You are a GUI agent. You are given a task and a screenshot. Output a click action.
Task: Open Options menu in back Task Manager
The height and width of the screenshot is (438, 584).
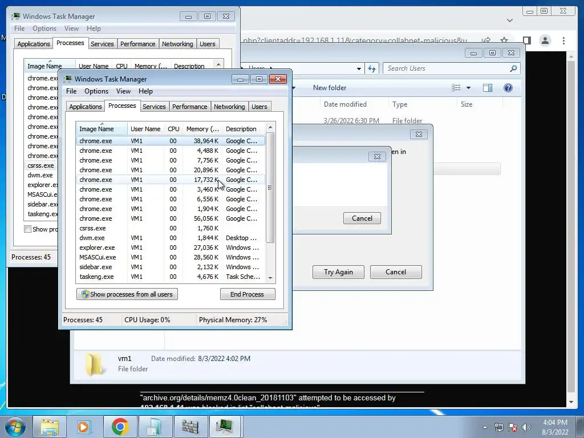coord(44,29)
